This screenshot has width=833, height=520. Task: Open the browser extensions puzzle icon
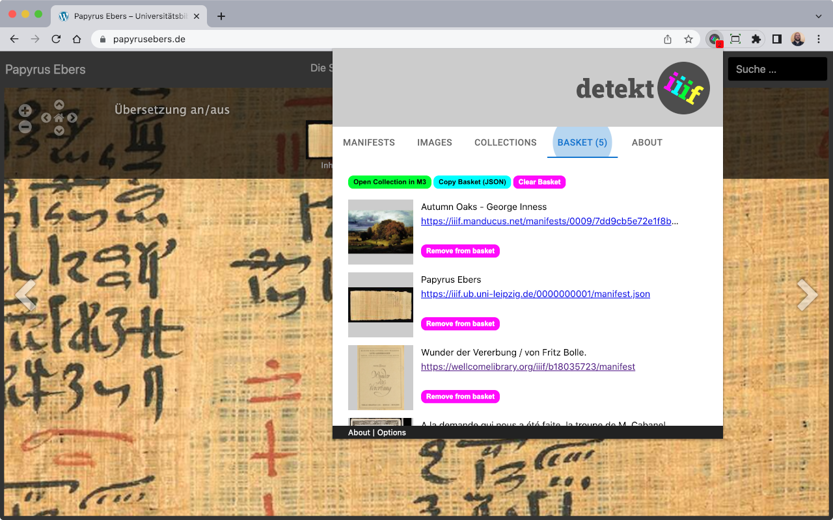click(756, 39)
